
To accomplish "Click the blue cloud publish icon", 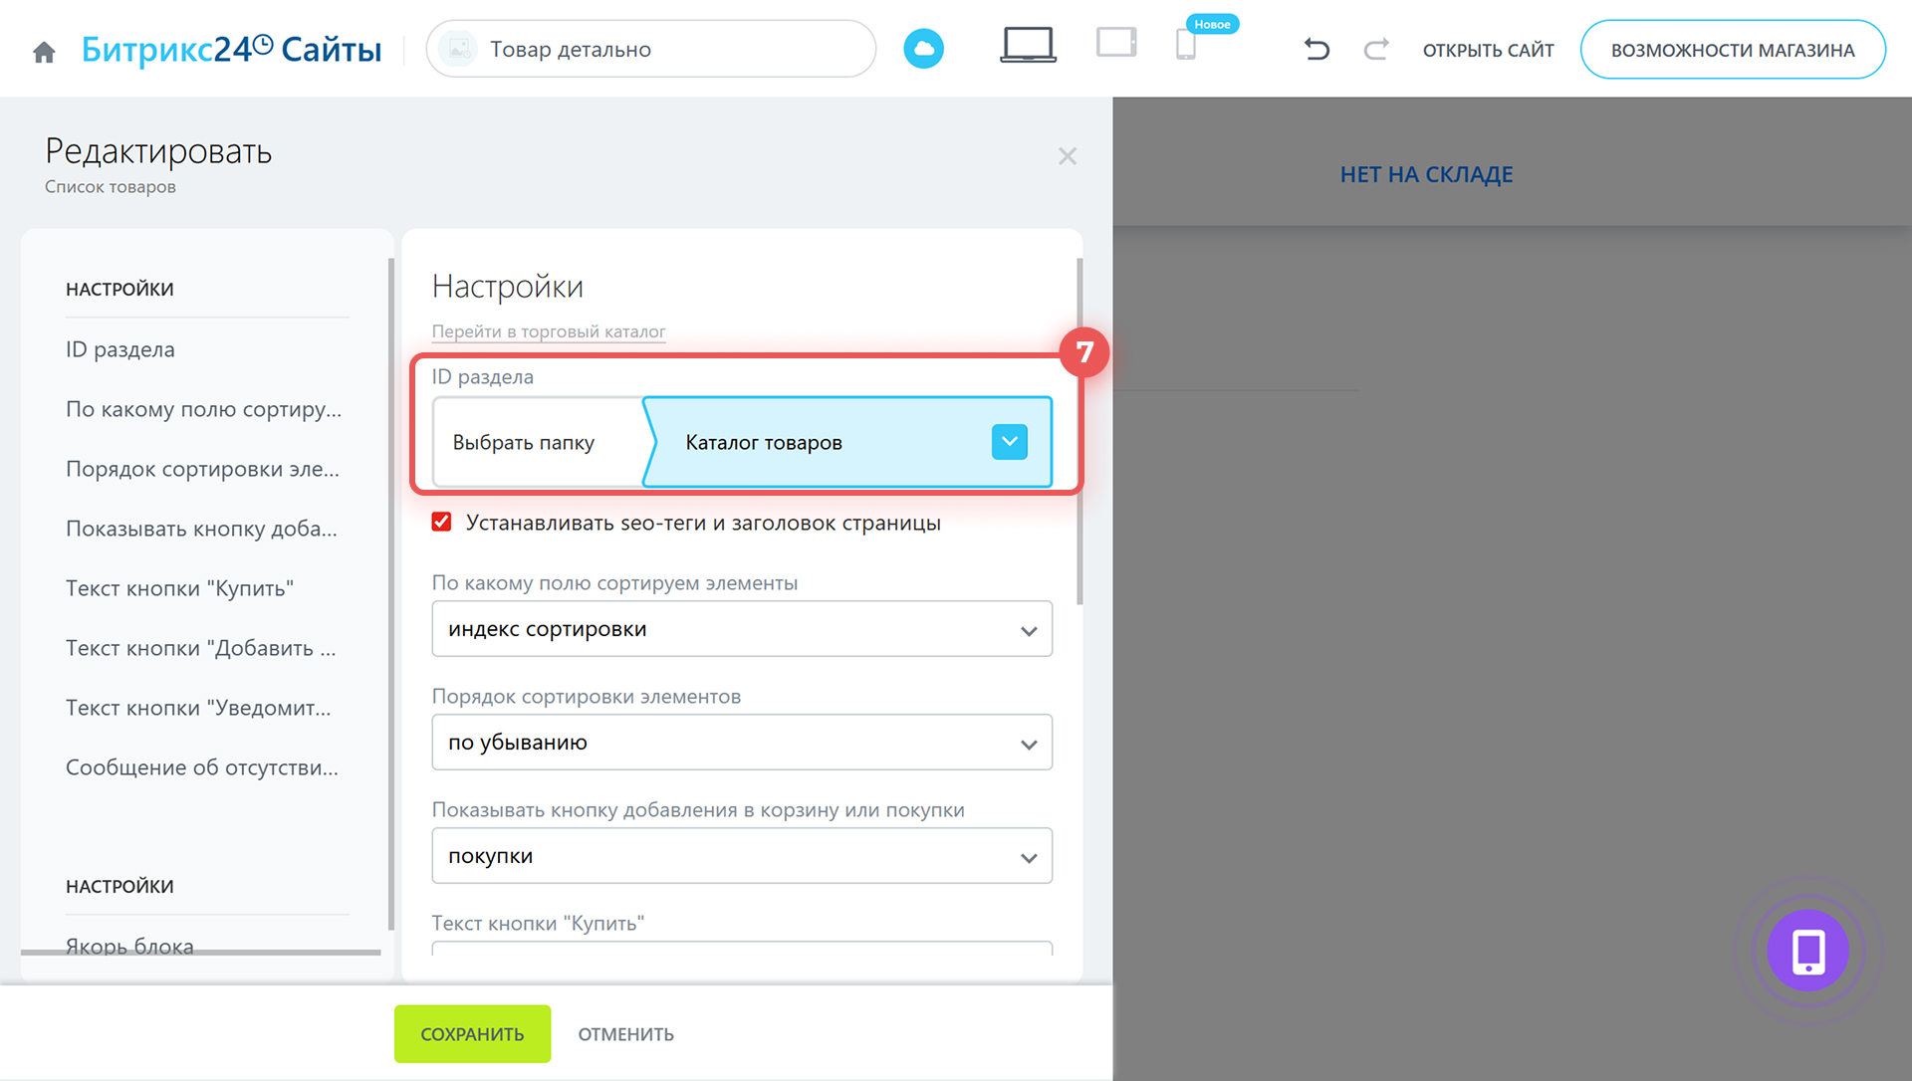I will coord(923,49).
